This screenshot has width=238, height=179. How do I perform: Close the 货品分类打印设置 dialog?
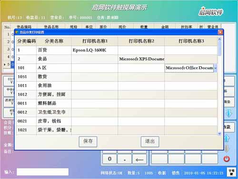point(220,32)
